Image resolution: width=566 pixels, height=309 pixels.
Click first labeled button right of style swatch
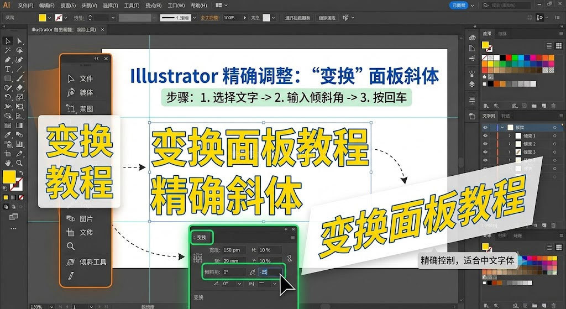pos(297,18)
